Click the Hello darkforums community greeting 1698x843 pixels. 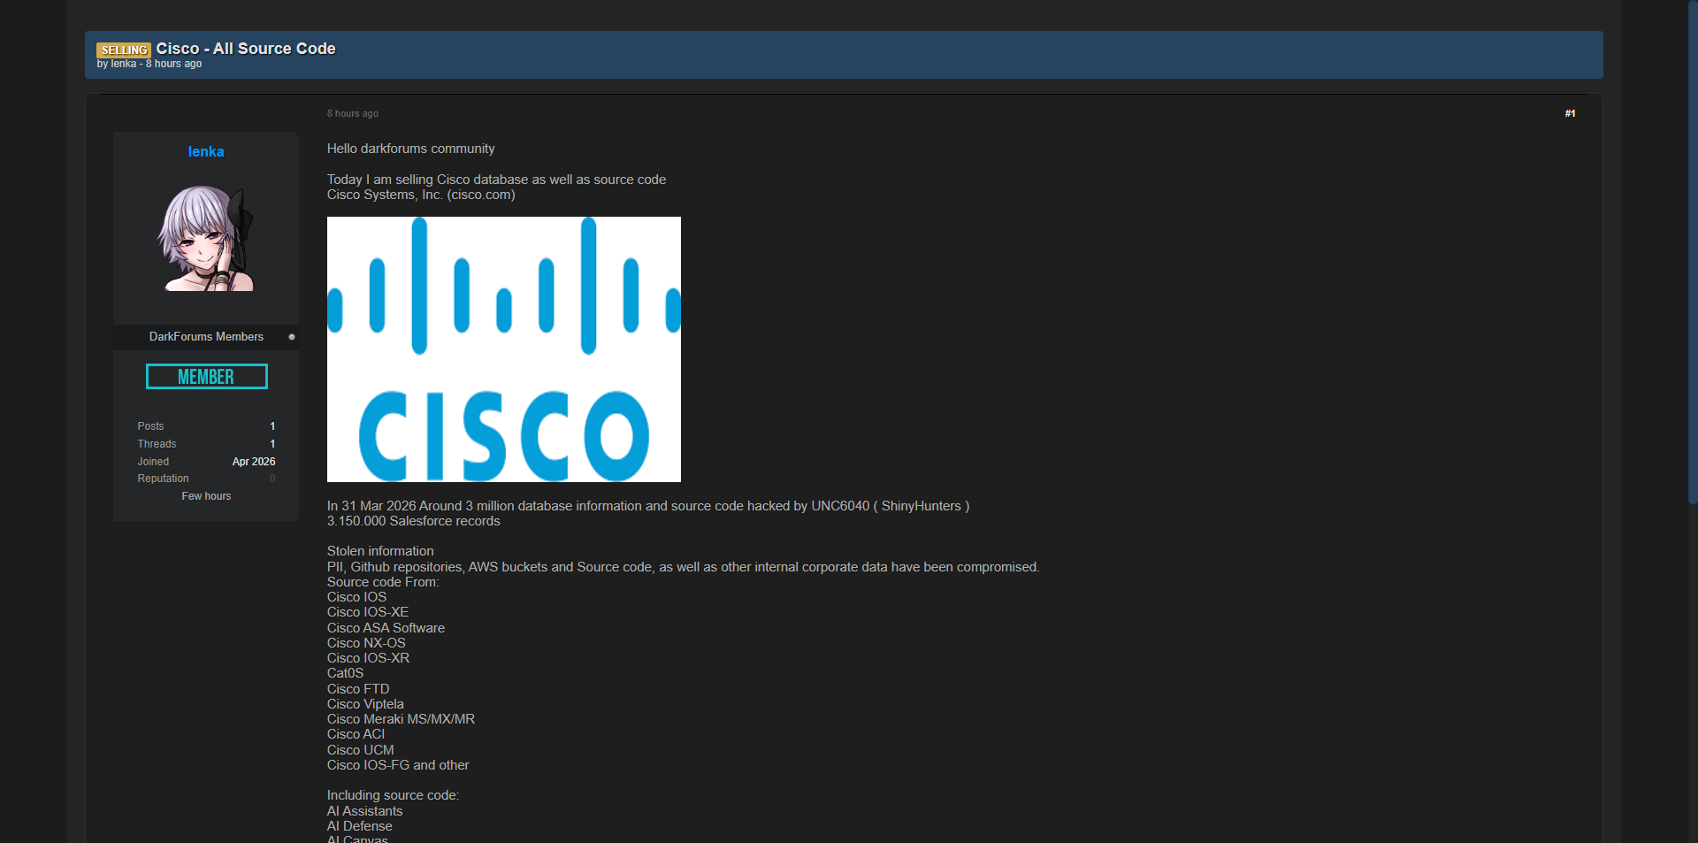pos(410,149)
